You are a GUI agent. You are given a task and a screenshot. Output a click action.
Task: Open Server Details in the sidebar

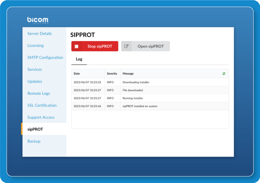(40, 34)
